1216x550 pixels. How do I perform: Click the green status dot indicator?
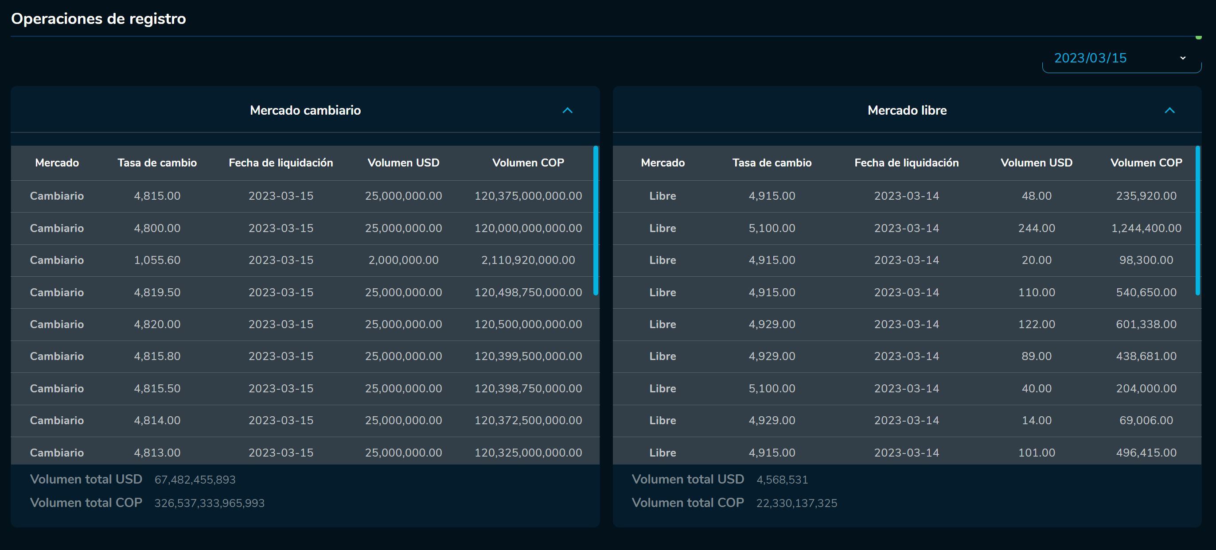click(x=1199, y=37)
